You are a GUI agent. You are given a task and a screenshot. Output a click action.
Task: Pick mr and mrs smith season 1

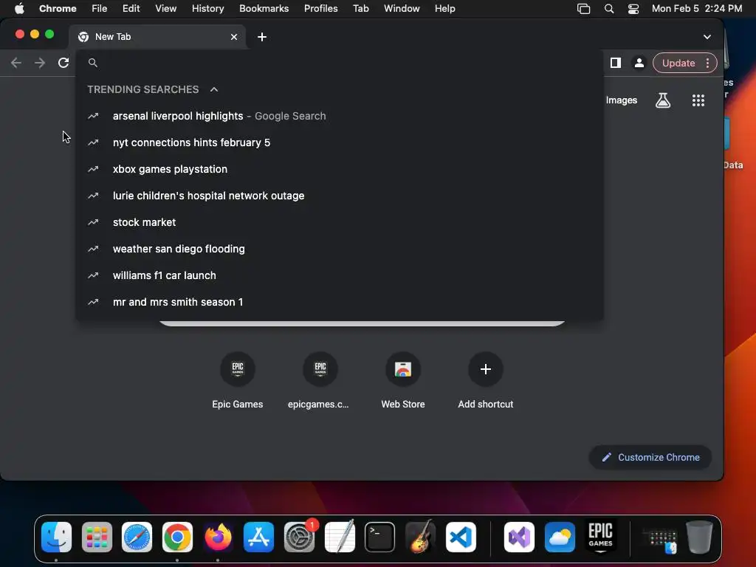(340, 302)
